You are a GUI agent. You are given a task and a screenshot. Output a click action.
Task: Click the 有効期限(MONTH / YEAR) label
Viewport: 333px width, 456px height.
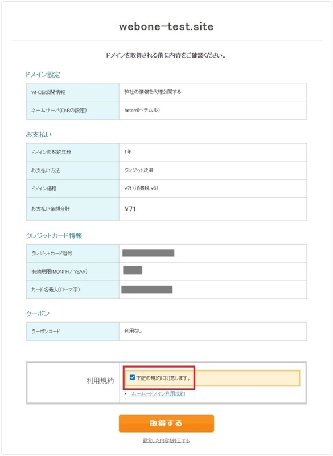coord(59,271)
